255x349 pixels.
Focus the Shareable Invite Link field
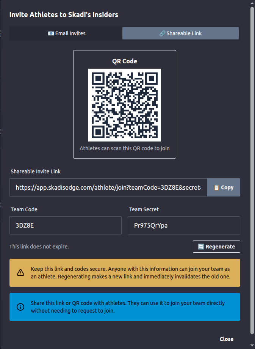pyautogui.click(x=108, y=187)
